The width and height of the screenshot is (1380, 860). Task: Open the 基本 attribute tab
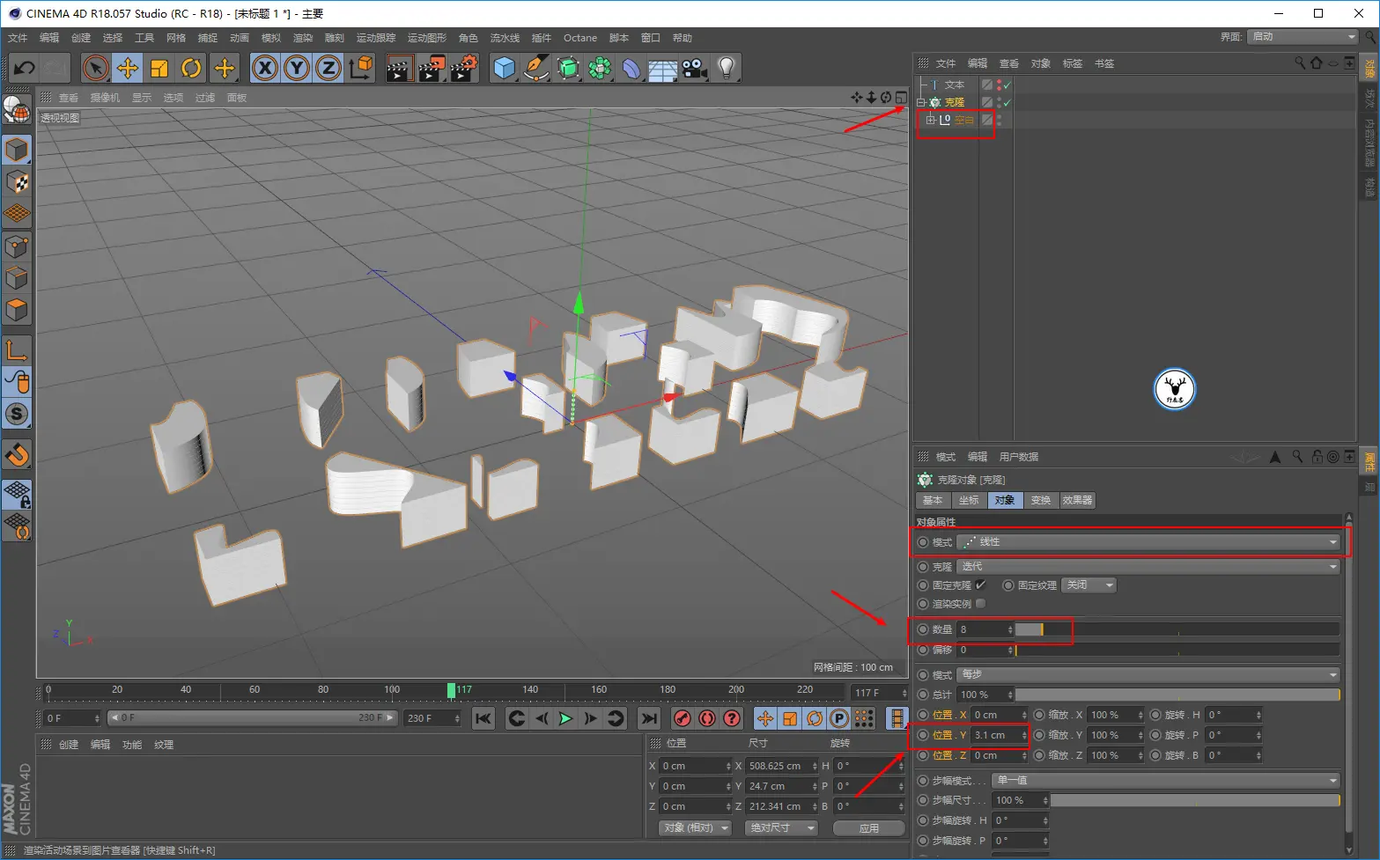point(933,500)
